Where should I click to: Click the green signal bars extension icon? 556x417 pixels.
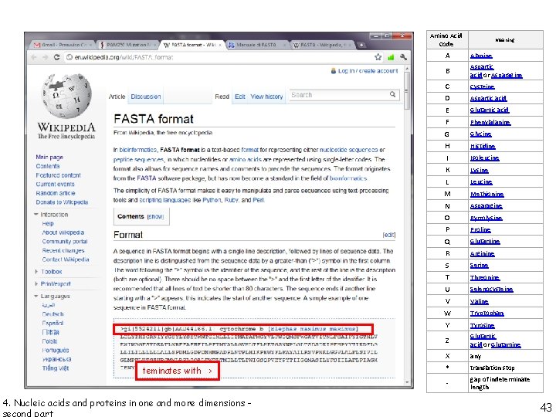pyautogui.click(x=391, y=57)
